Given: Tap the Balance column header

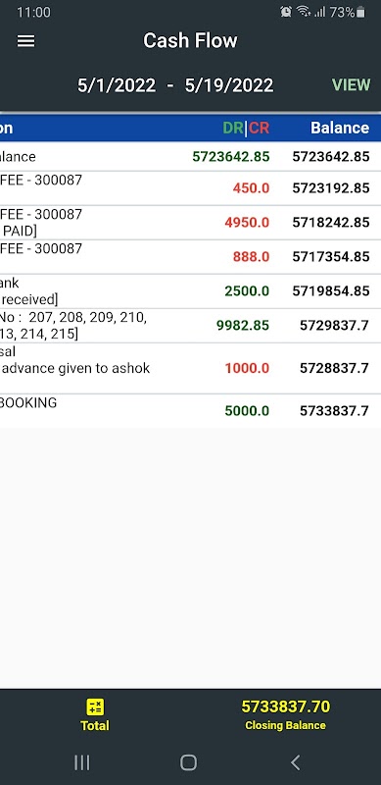Looking at the screenshot, I should pos(340,129).
